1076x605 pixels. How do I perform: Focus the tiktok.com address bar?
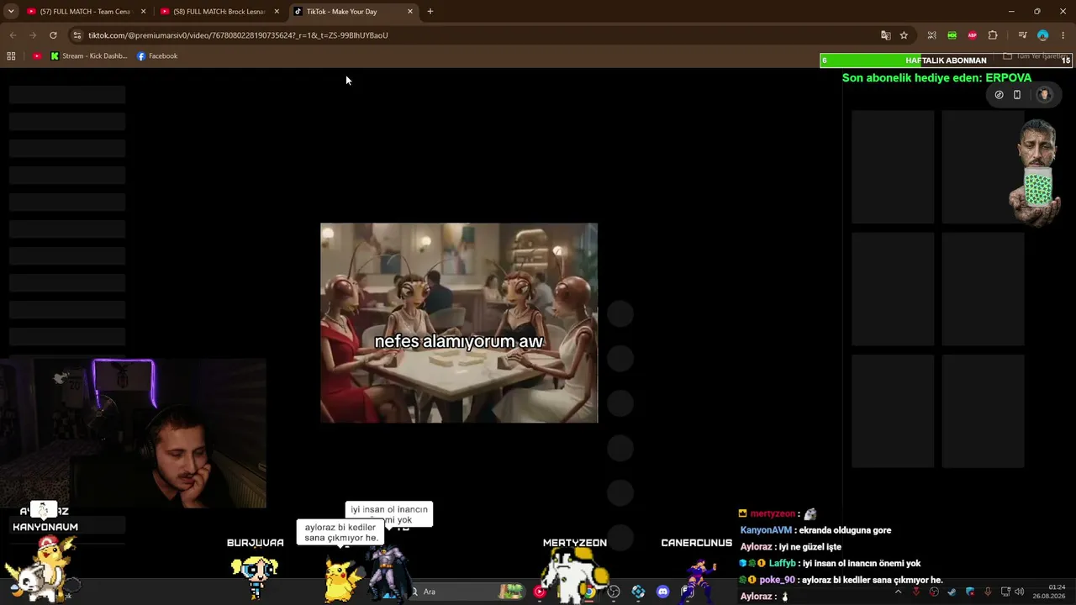(479, 35)
